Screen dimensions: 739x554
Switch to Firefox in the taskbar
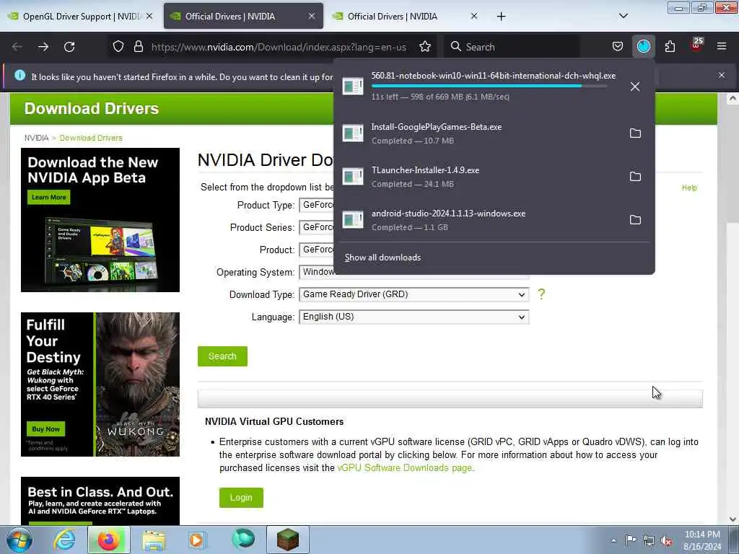[x=108, y=540]
